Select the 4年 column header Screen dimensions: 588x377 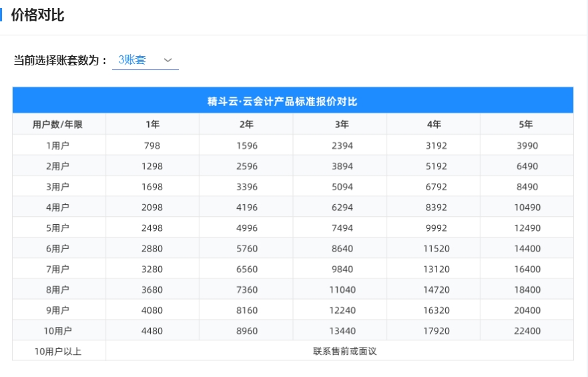pos(434,125)
